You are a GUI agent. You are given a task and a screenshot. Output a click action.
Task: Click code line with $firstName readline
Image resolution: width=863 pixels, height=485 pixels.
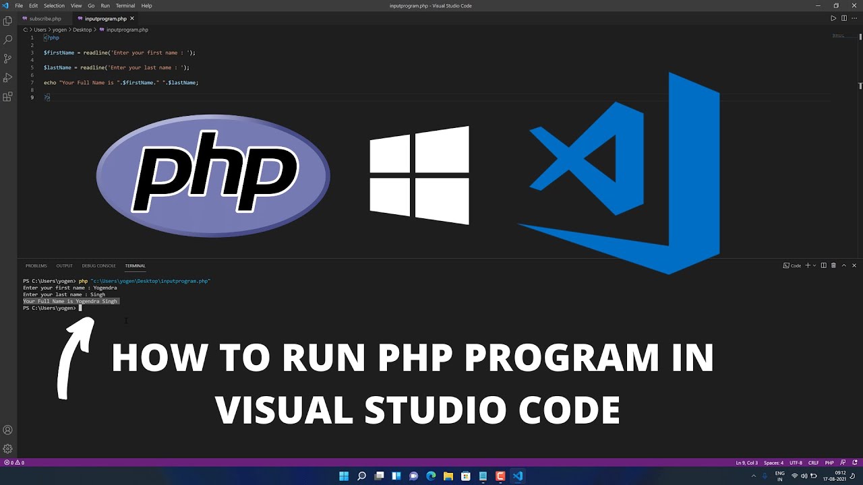(x=119, y=53)
